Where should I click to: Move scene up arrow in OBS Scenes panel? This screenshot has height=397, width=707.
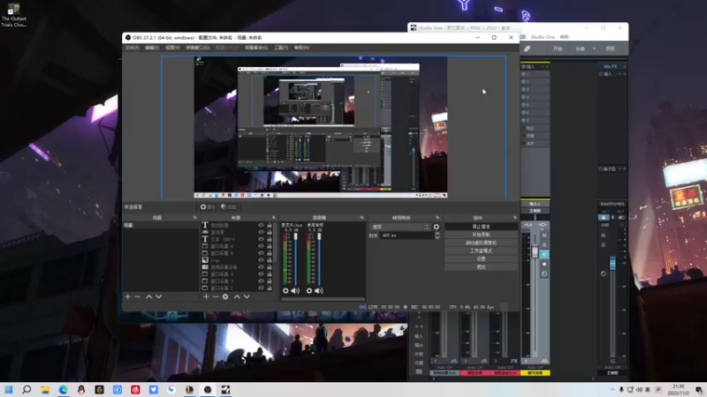148,296
